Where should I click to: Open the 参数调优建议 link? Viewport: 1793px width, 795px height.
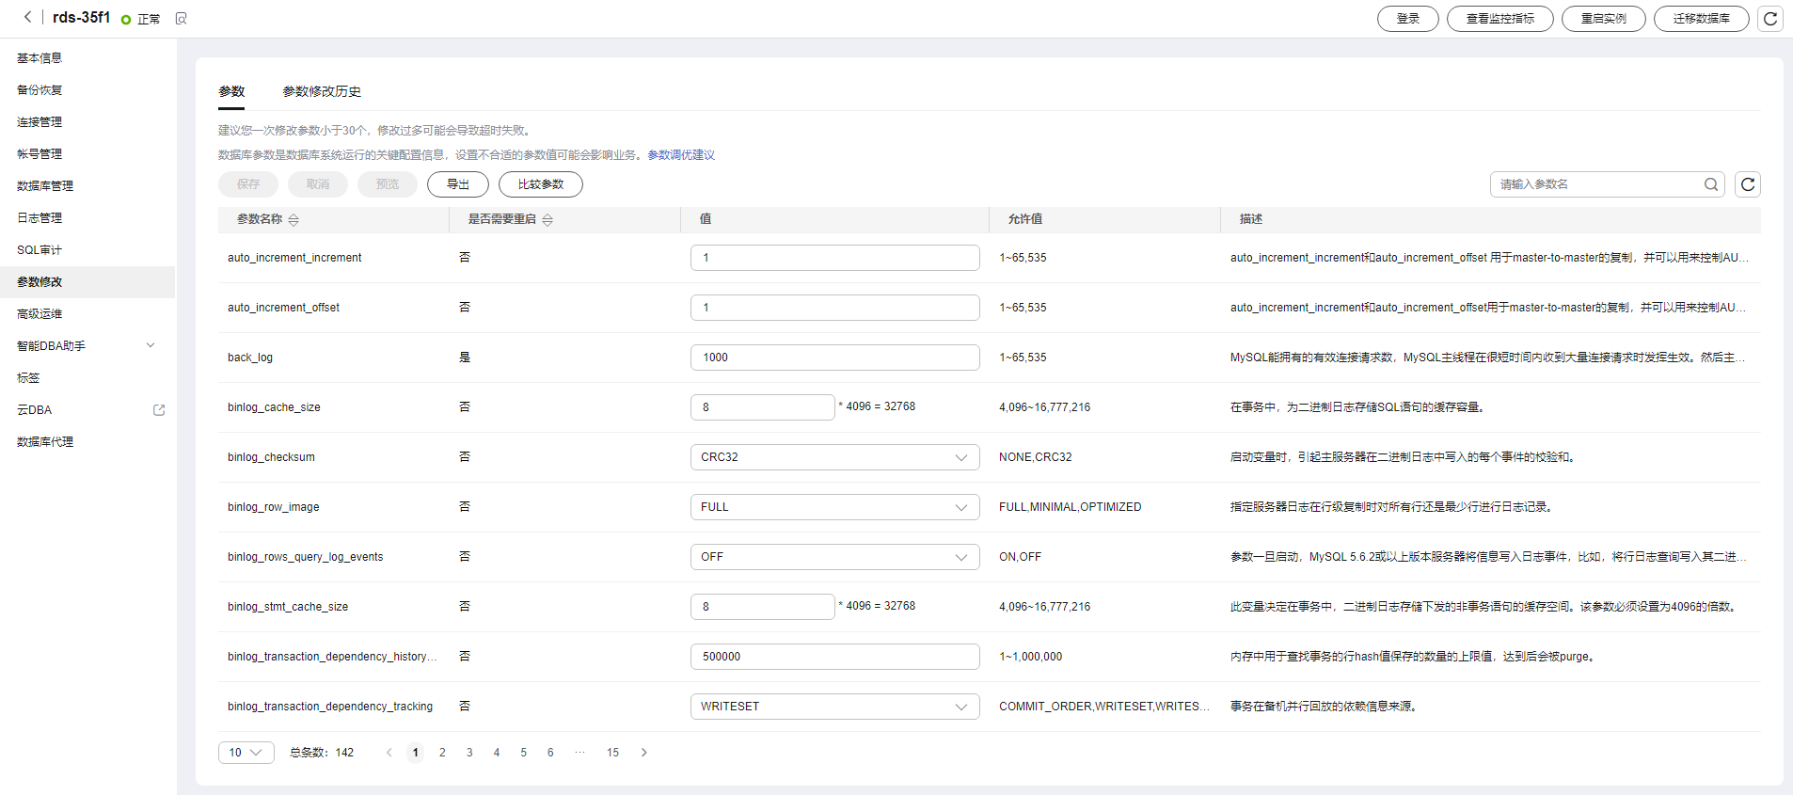[680, 155]
